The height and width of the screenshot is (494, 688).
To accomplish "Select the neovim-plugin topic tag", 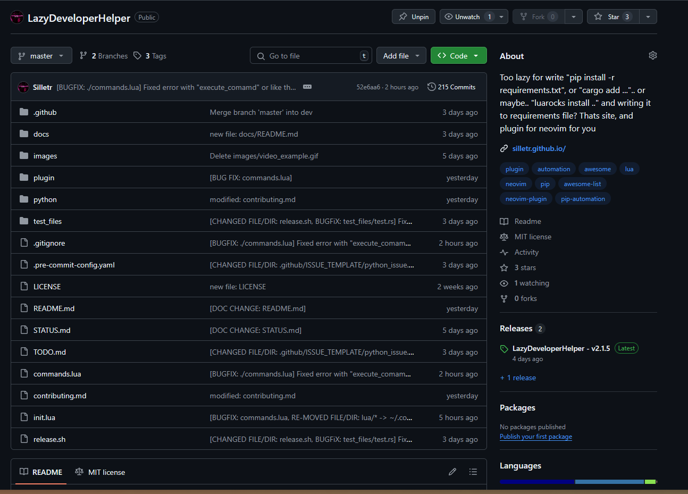I will click(x=526, y=198).
